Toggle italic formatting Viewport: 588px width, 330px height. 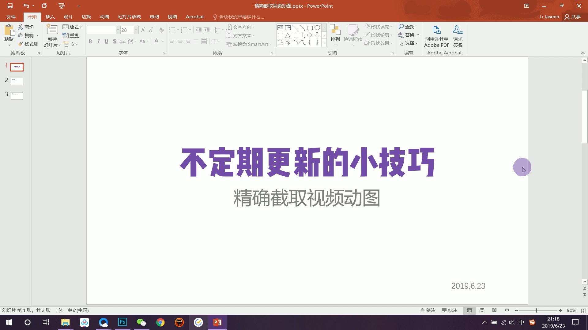98,41
